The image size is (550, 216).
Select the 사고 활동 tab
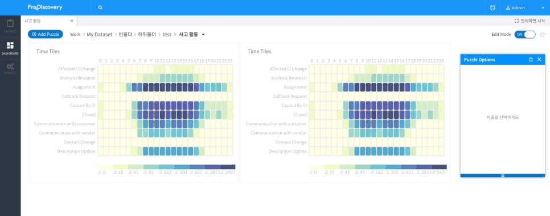(x=49, y=21)
